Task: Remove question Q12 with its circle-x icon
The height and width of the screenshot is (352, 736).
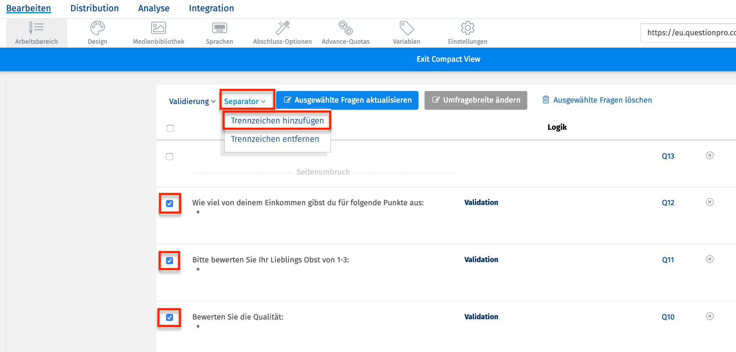Action: tap(710, 202)
